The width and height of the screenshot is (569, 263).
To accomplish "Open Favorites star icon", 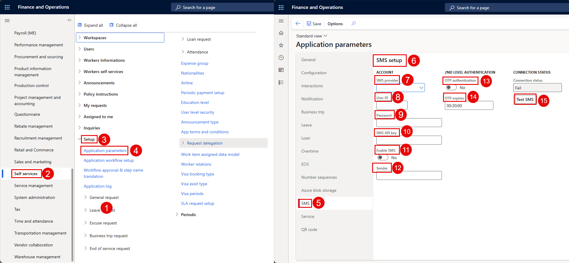I will coord(281,45).
